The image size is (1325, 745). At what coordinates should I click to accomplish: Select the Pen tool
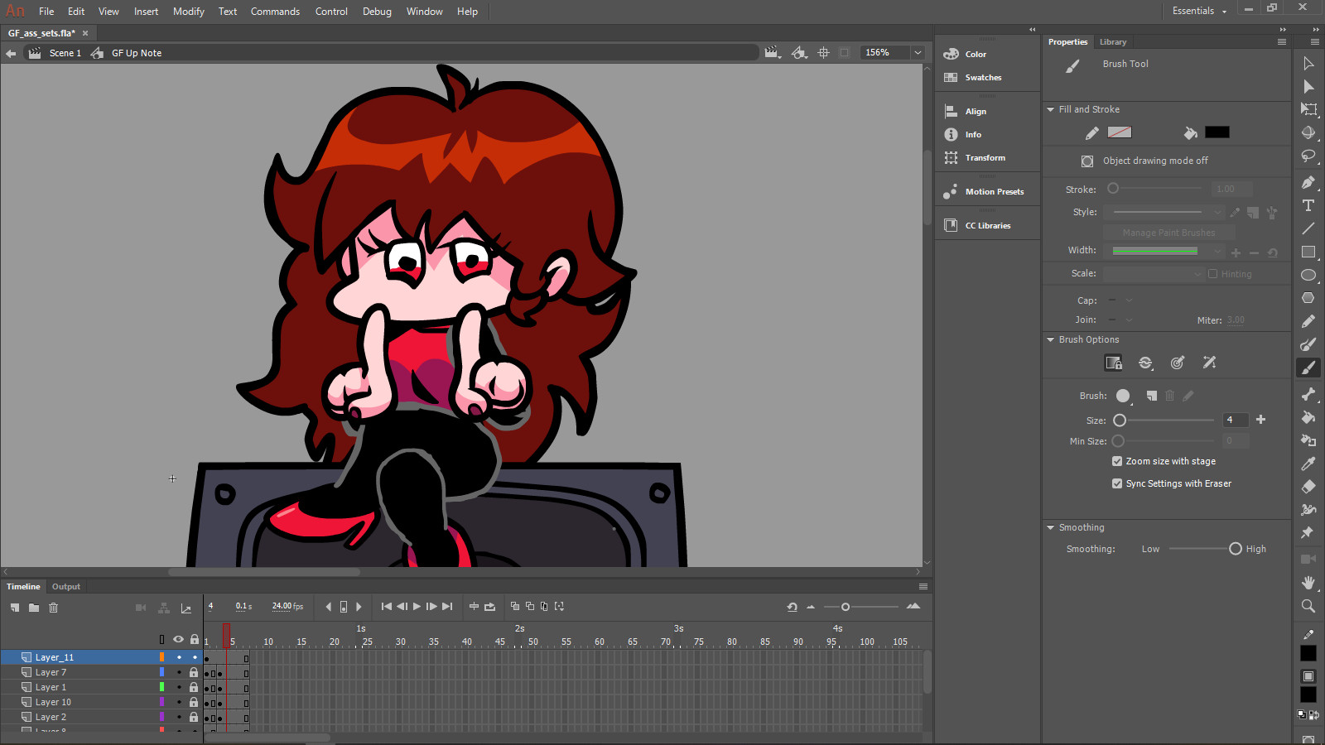tap(1308, 182)
